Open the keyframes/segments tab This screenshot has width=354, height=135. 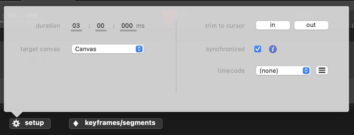pyautogui.click(x=115, y=123)
